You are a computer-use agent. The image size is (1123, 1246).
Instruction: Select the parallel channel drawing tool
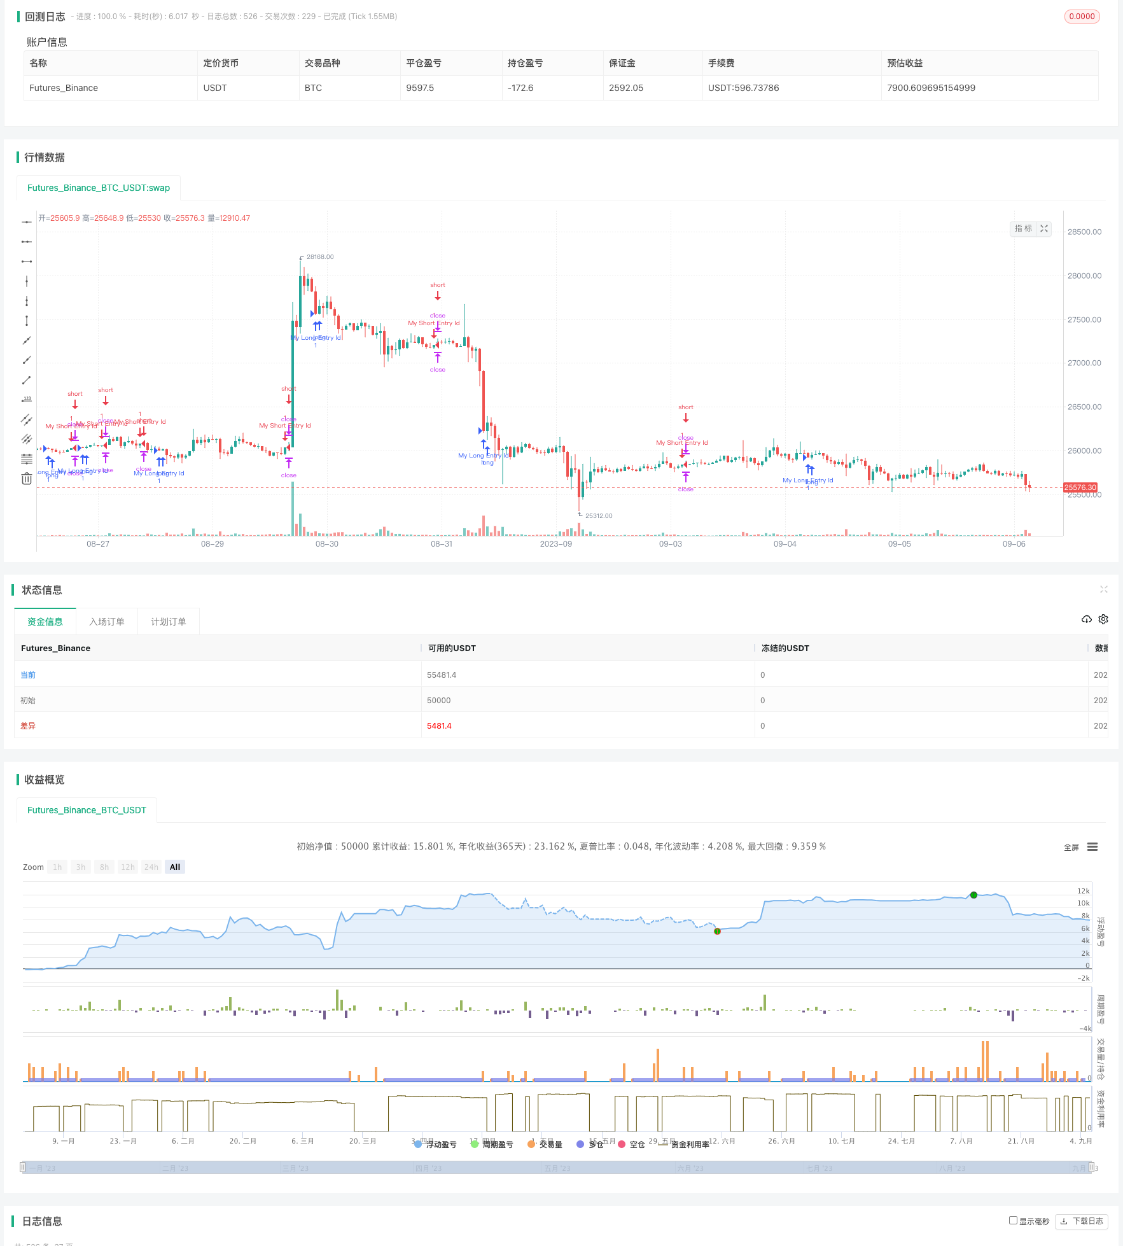click(x=26, y=419)
